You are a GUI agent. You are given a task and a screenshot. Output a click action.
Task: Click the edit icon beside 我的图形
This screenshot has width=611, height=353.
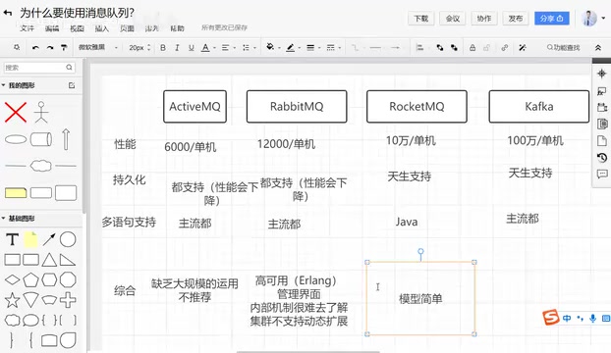pyautogui.click(x=72, y=85)
